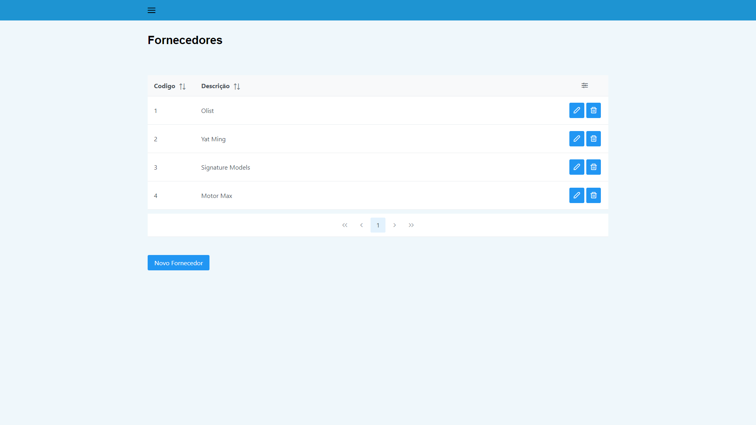
Task: Edit the Olist supplier
Action: tap(576, 111)
